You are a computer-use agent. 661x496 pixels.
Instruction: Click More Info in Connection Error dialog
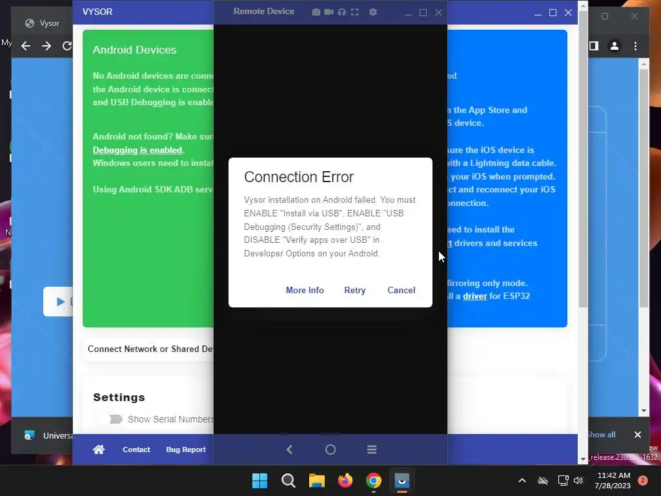coord(305,290)
